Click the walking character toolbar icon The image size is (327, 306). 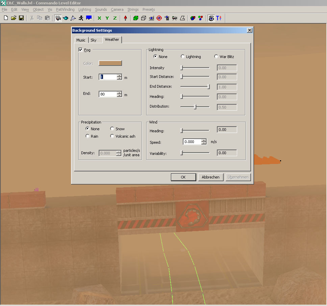click(81, 18)
